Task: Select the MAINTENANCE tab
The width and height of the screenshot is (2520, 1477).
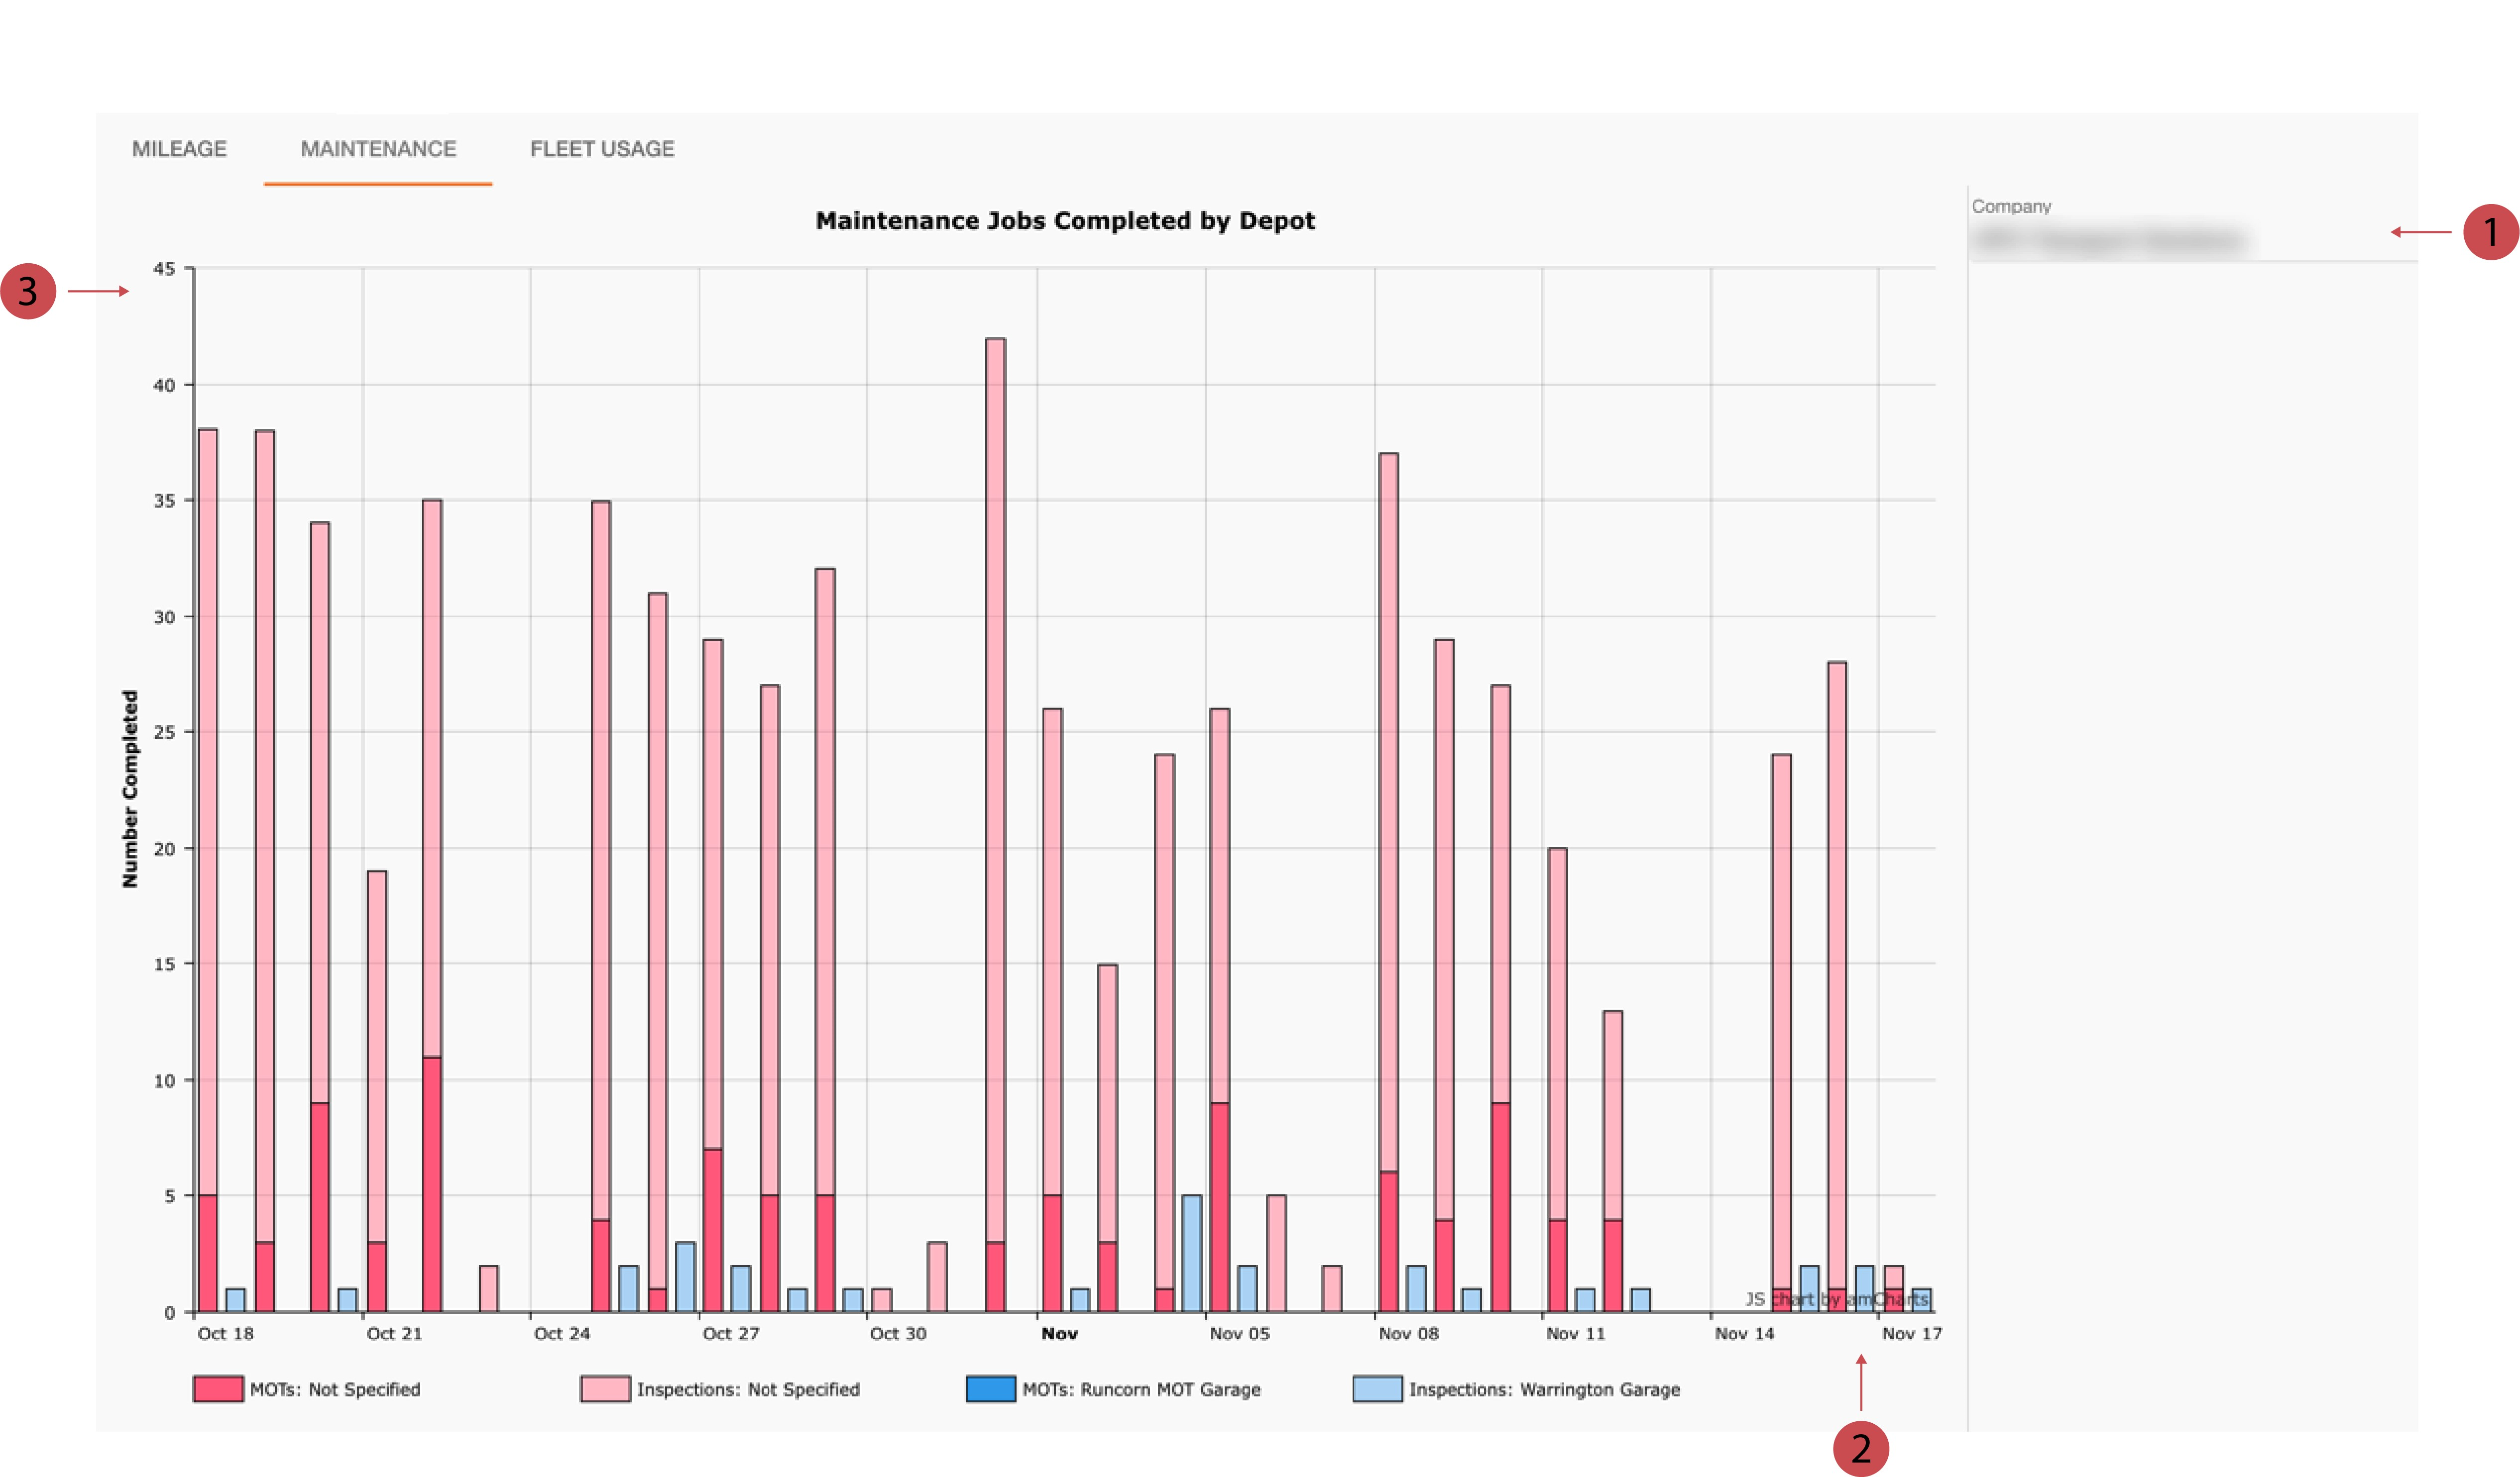Action: tap(378, 149)
